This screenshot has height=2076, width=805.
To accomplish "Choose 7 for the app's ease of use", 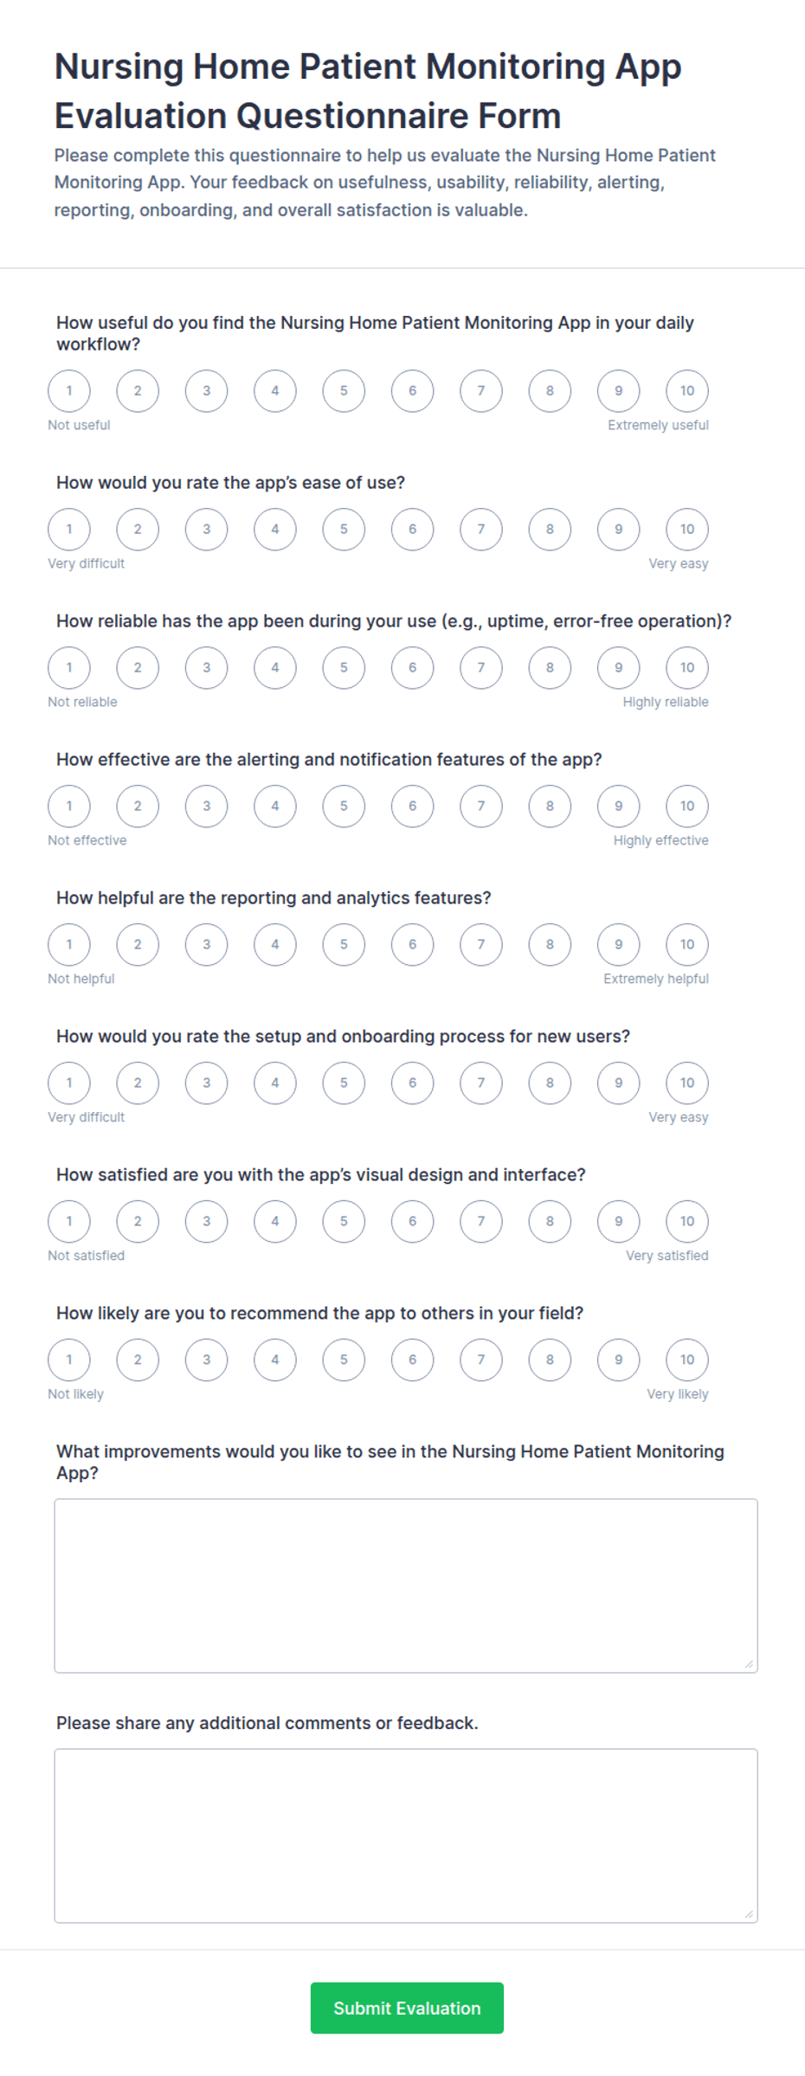I will 481,529.
